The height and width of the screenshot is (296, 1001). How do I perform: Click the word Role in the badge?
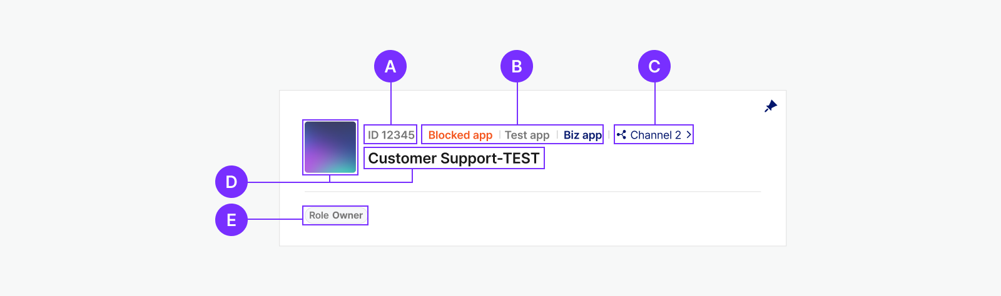tap(318, 215)
